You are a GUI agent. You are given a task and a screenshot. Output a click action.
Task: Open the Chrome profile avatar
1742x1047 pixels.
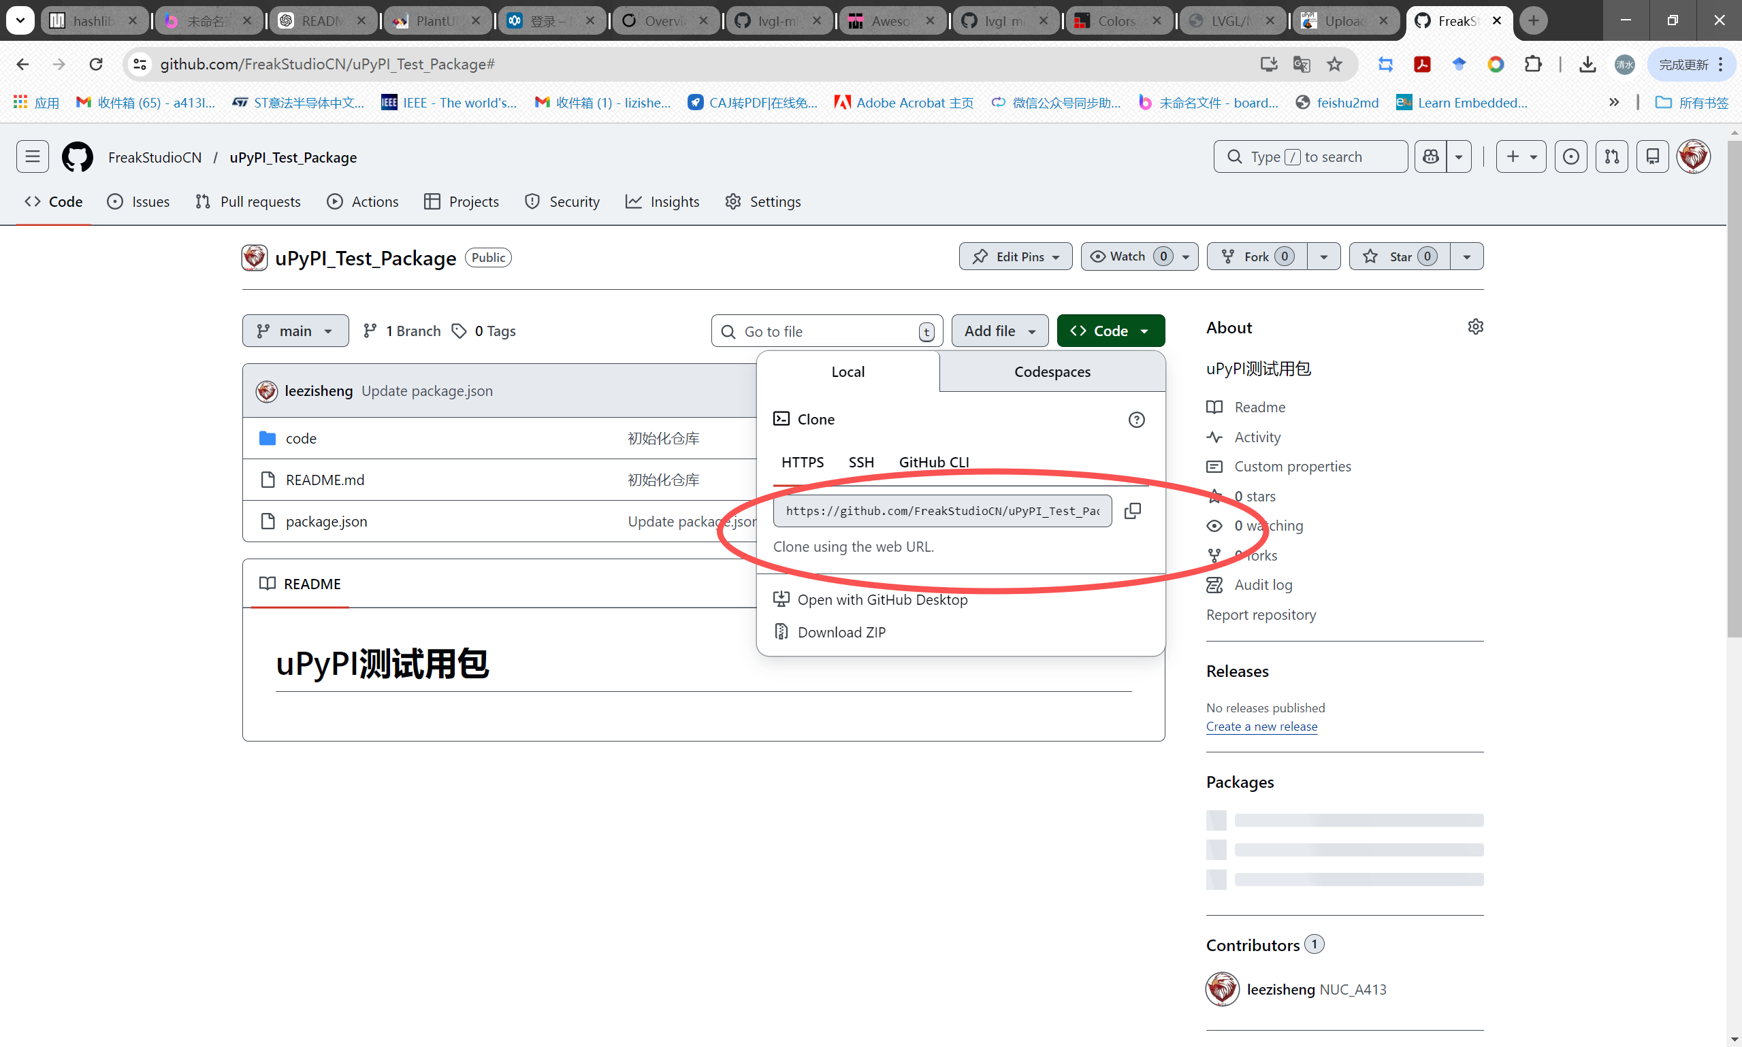(1624, 64)
